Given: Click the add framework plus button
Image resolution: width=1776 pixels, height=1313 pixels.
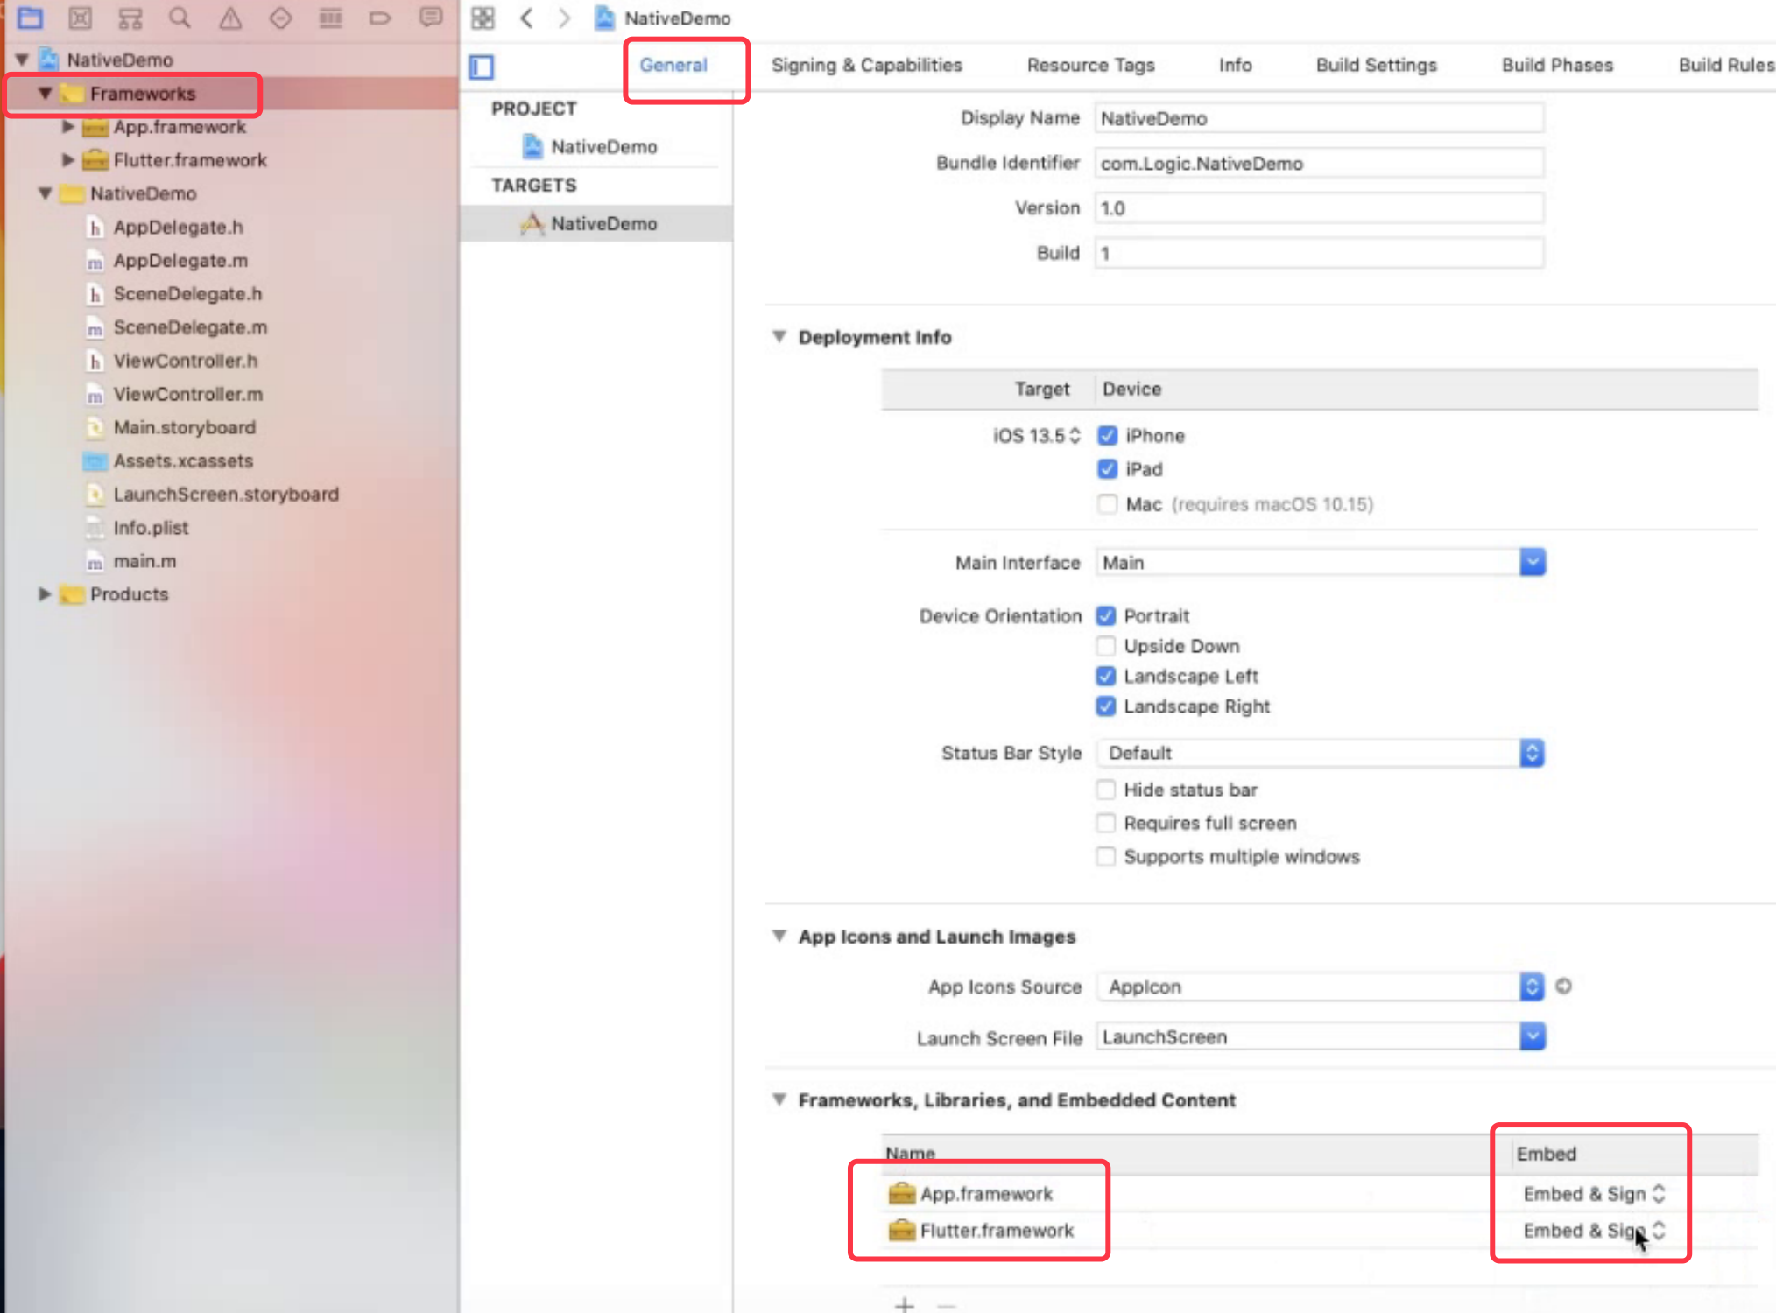Looking at the screenshot, I should coord(905,1304).
